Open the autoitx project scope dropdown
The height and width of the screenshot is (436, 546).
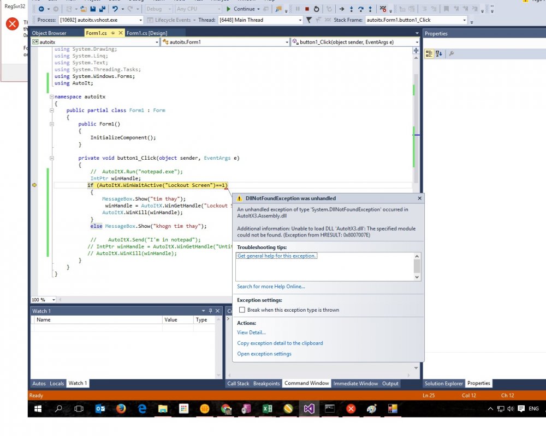pos(157,42)
